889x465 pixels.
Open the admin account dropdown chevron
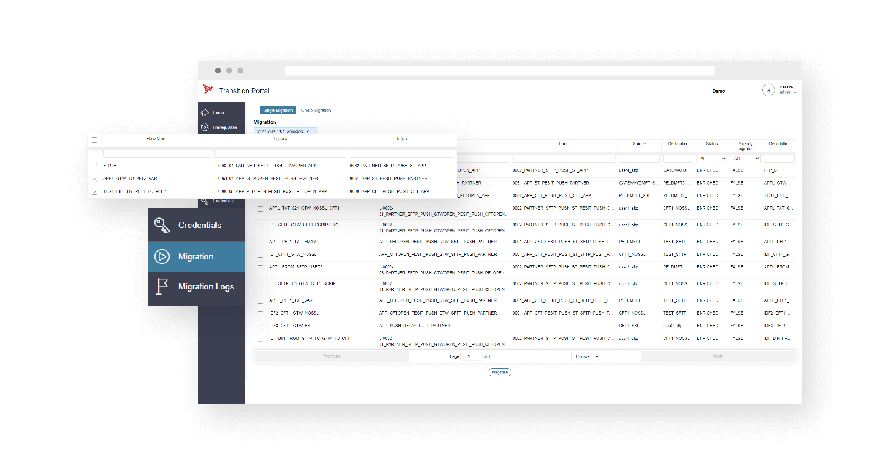coord(795,93)
